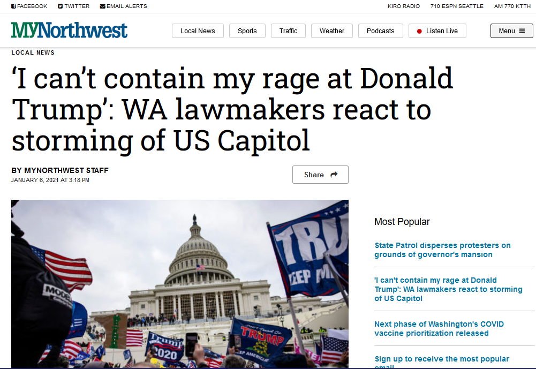536x369 pixels.
Task: Click the LOCAL NEWS category label
Action: coord(33,52)
